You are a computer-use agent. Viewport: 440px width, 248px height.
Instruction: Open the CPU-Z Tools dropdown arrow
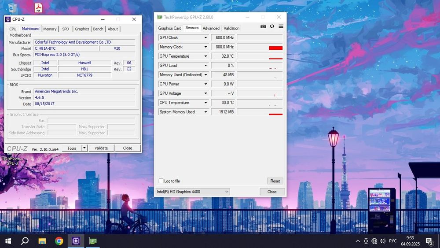point(84,148)
